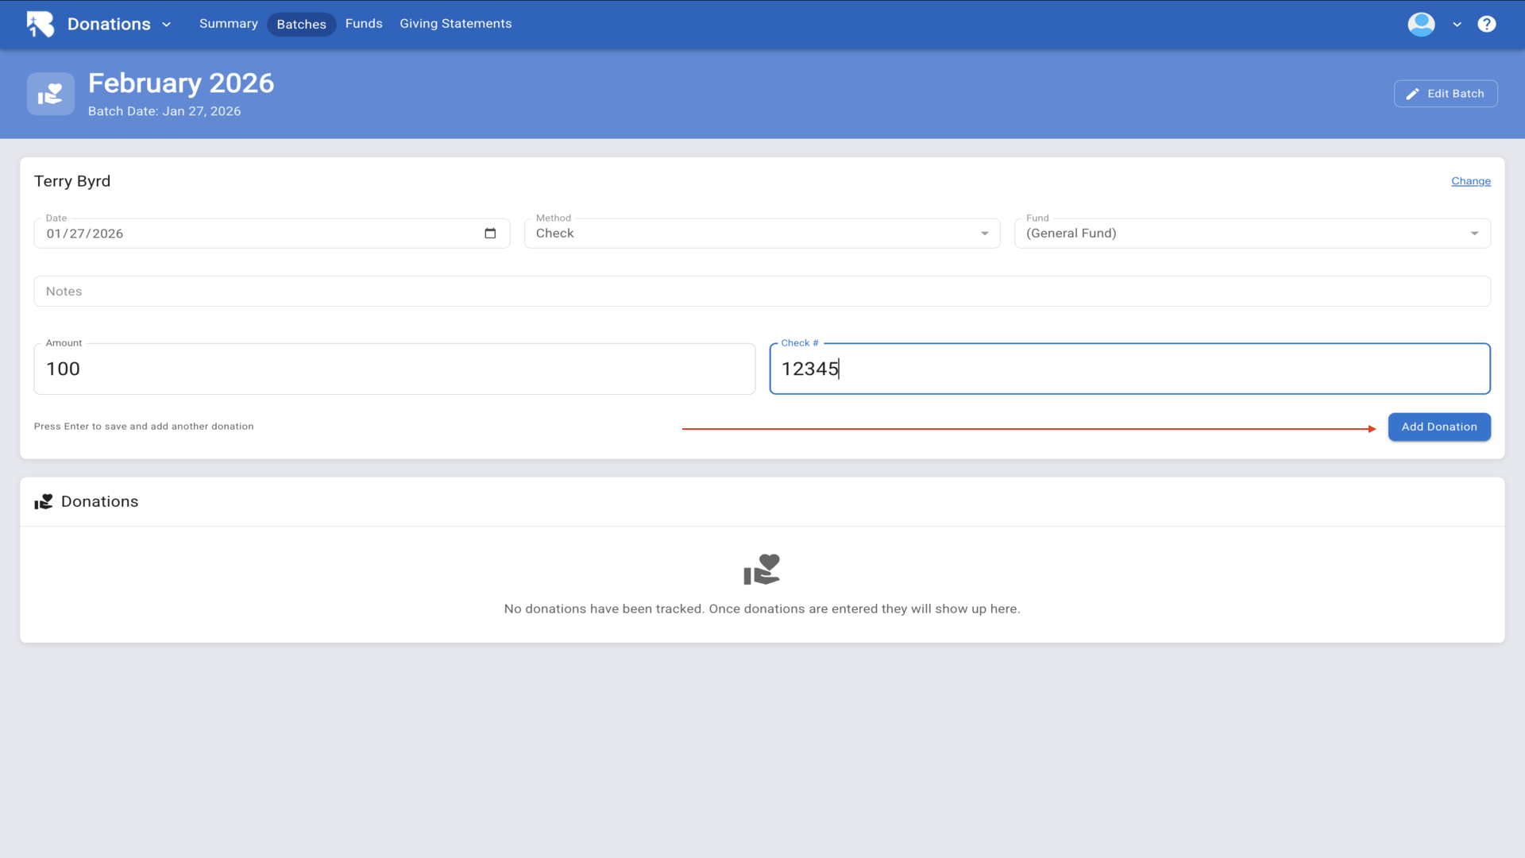
Task: Click the Donations section heart-hand icon
Action: 44,502
